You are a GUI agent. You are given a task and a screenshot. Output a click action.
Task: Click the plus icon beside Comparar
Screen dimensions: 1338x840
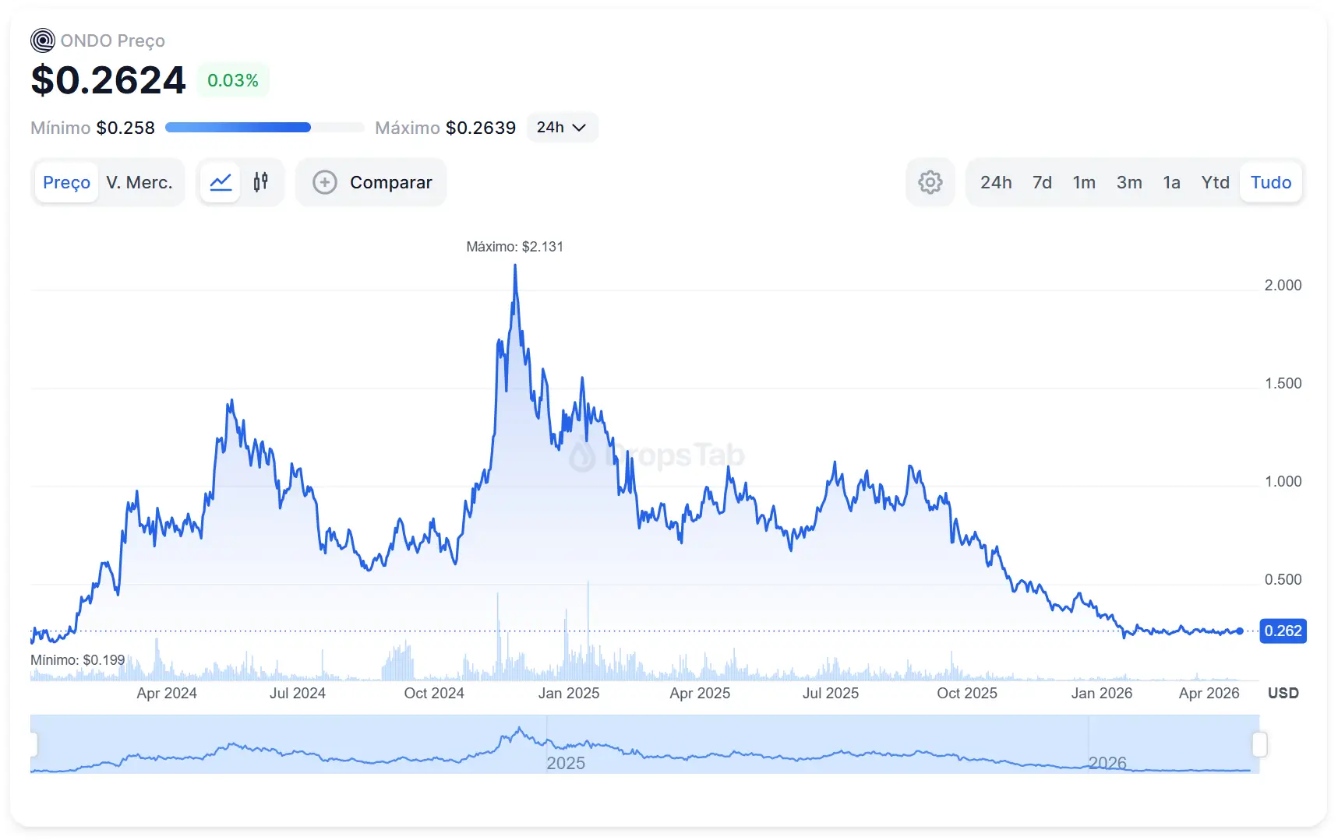(x=325, y=182)
